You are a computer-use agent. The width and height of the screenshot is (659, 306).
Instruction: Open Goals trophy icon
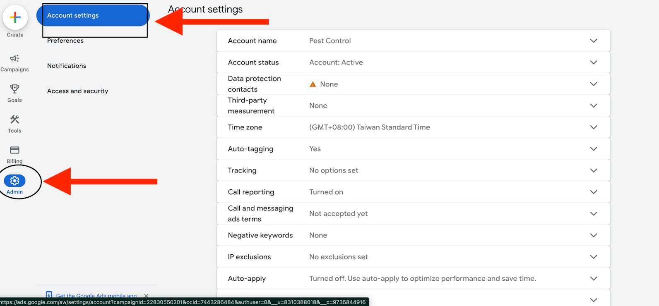click(x=14, y=88)
